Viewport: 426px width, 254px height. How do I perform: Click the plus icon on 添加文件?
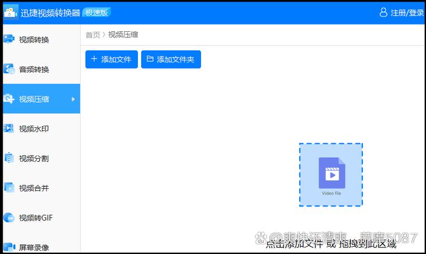(x=94, y=59)
